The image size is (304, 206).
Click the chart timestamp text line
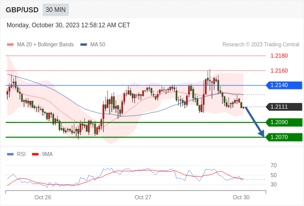[x=69, y=25]
